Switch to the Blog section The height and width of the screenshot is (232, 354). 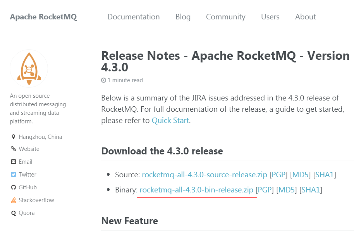pos(183,17)
